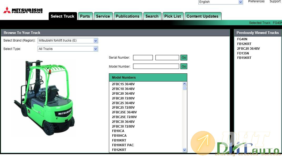Open the Service tab

coord(103,16)
